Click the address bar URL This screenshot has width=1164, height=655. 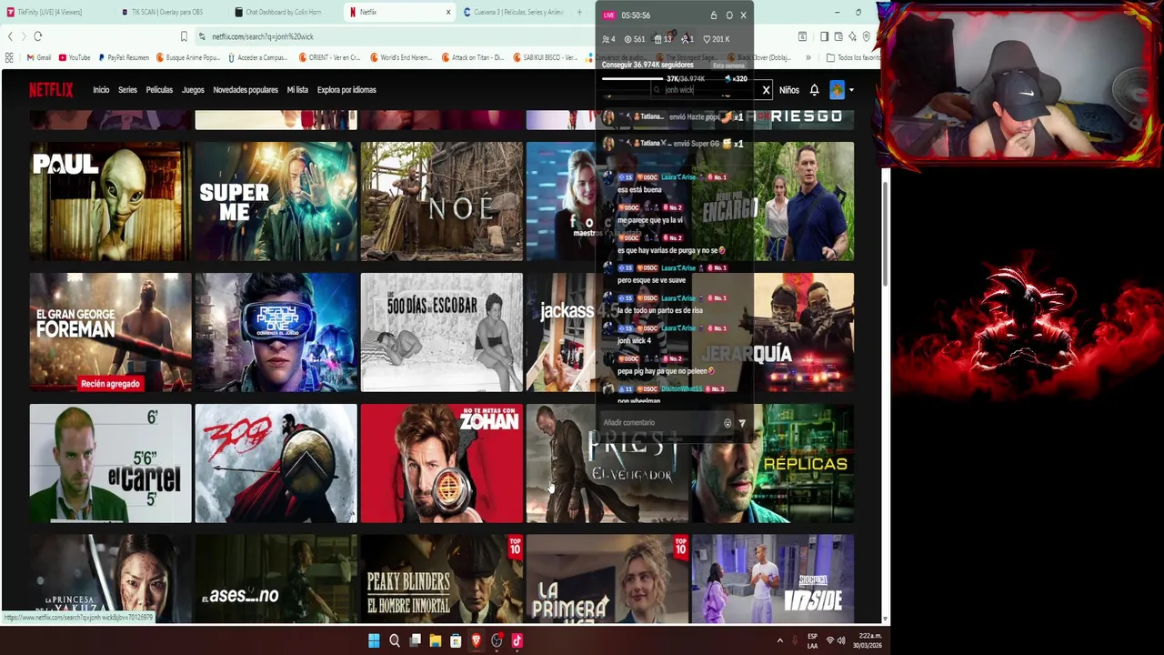263,36
